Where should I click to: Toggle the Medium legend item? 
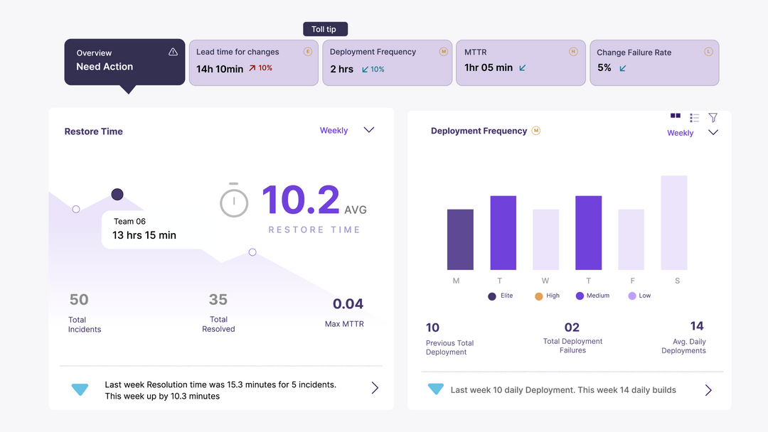pyautogui.click(x=592, y=296)
